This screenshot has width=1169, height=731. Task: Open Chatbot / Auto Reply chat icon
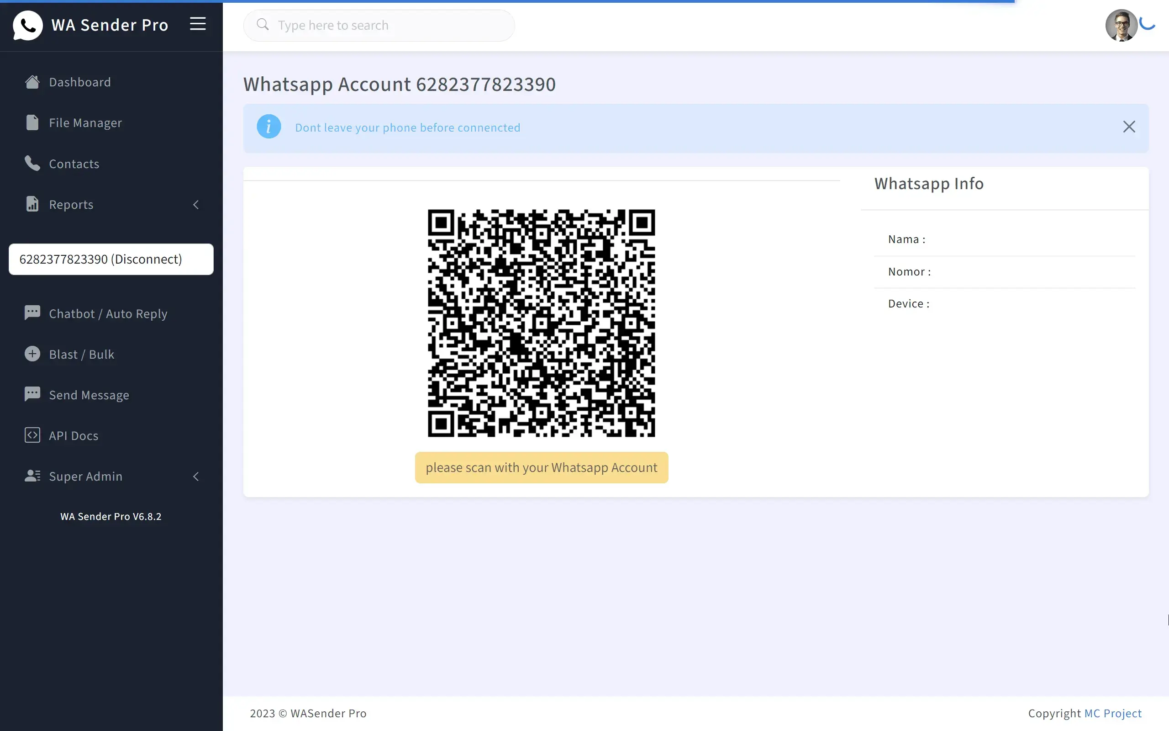pos(32,313)
